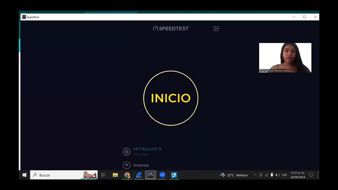Open the Windows Start menu
Image resolution: width=338 pixels, height=190 pixels.
24,175
